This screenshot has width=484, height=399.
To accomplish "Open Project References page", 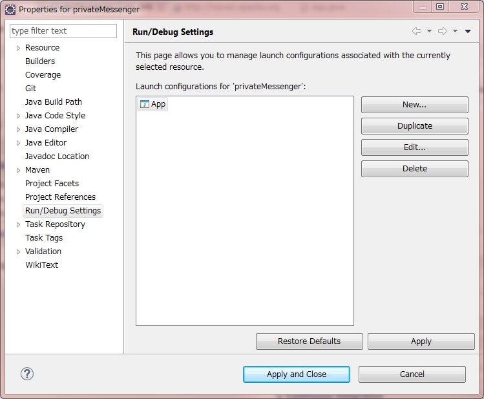I will 61,197.
